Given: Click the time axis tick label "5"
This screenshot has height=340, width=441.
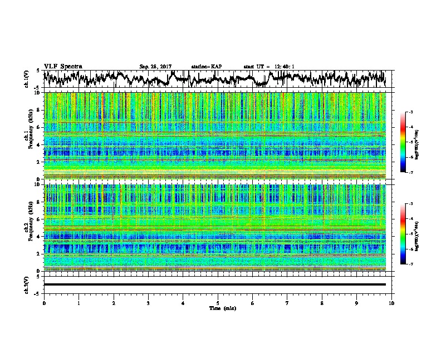Looking at the screenshot, I should [x=218, y=303].
